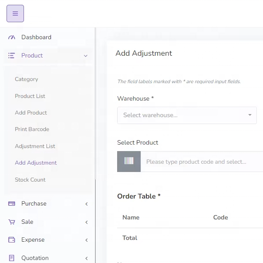The width and height of the screenshot is (263, 263).
Task: Click the Dashboard gauge icon
Action: pyautogui.click(x=12, y=37)
